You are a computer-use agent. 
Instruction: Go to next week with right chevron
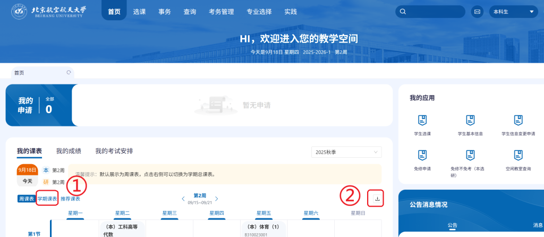pos(217,199)
